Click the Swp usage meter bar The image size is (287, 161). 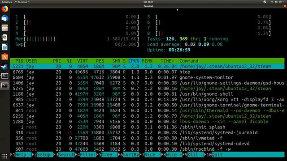click(77, 44)
